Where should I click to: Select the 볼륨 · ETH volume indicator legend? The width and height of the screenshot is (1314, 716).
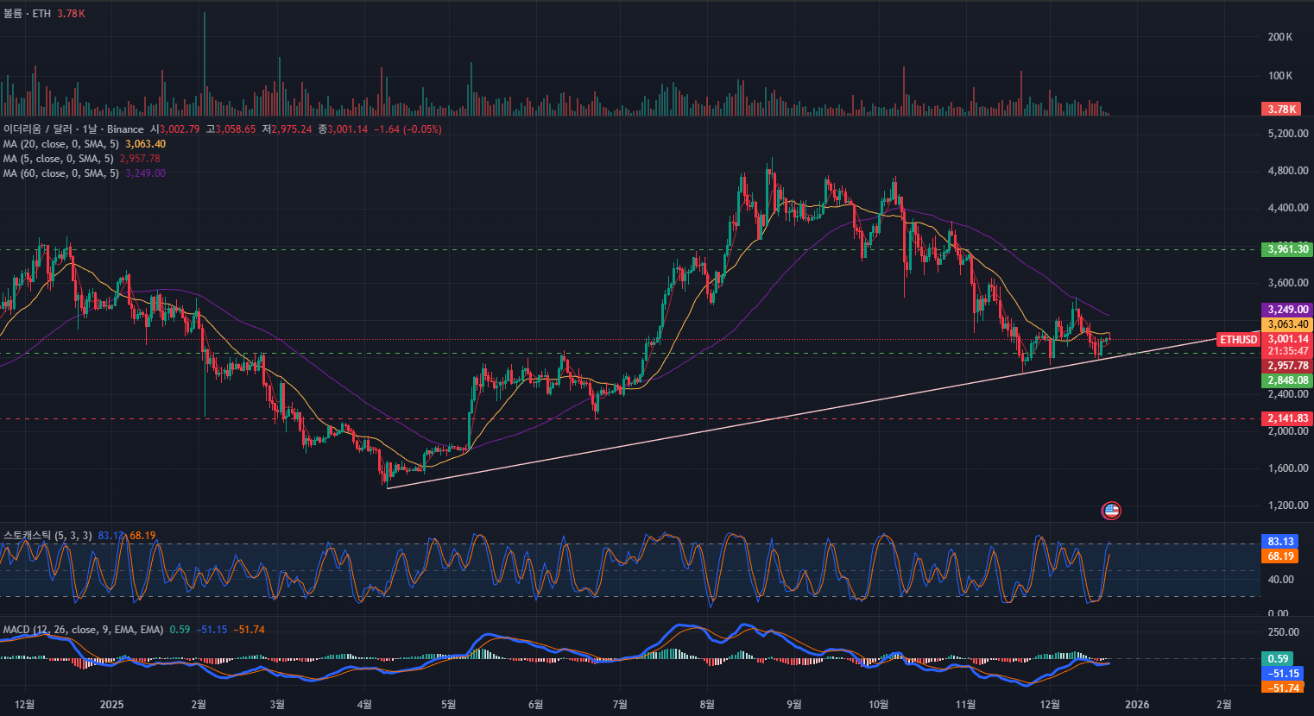27,14
